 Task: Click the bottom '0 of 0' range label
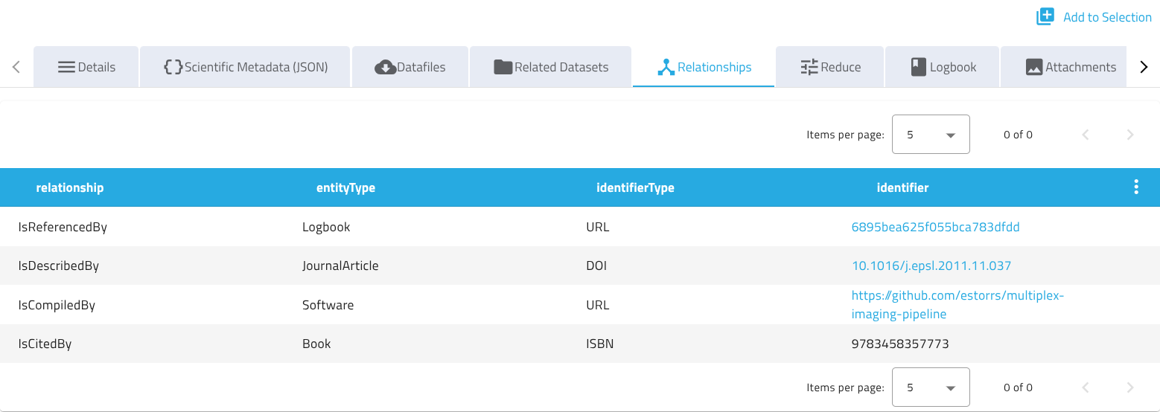click(x=1018, y=387)
